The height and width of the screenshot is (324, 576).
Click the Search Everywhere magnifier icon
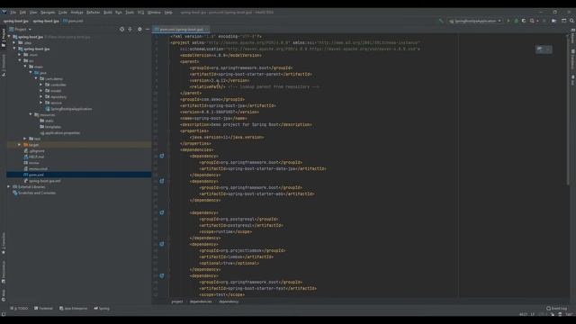[x=571, y=21]
